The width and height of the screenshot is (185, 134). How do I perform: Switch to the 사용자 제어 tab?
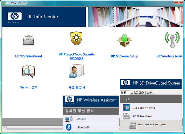138,93
